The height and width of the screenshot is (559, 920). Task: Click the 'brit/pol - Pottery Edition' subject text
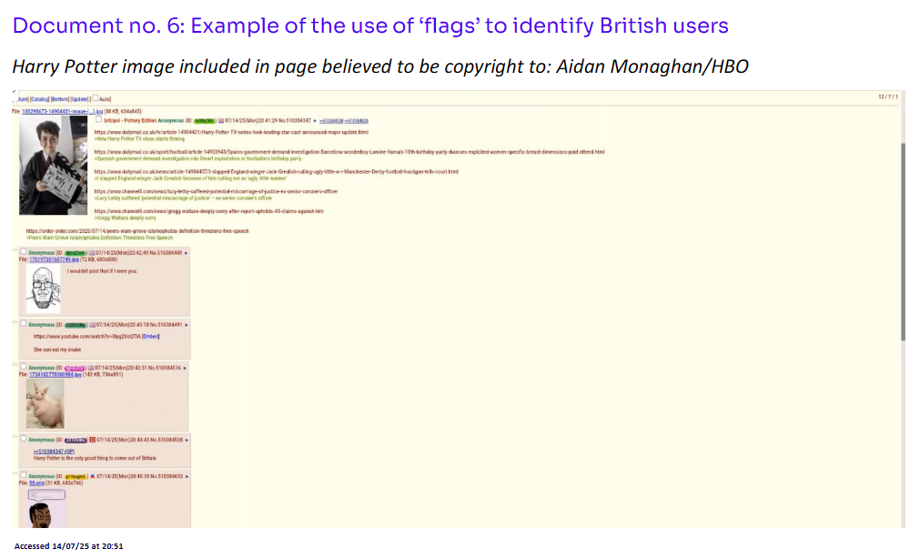pos(129,121)
